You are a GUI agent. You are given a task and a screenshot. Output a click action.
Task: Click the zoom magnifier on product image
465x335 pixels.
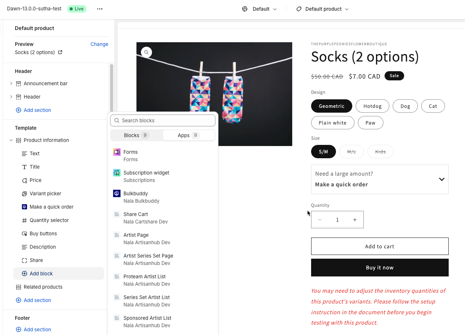pos(146,52)
